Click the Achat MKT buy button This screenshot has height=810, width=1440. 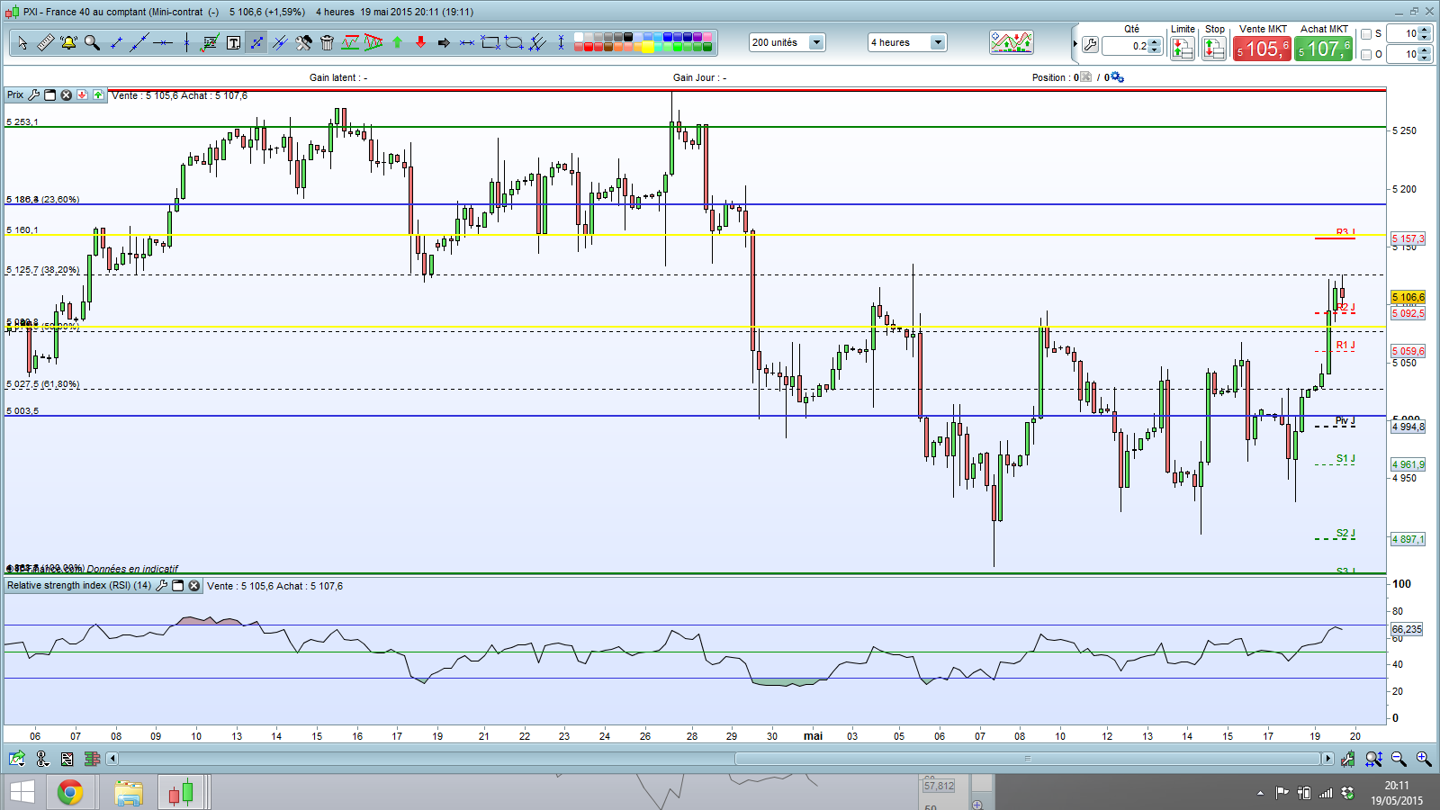click(x=1324, y=49)
